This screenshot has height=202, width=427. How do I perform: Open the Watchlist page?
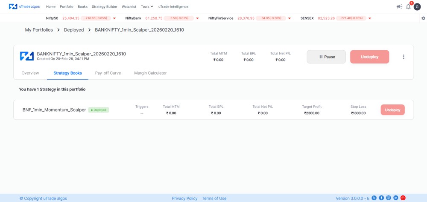point(129,6)
